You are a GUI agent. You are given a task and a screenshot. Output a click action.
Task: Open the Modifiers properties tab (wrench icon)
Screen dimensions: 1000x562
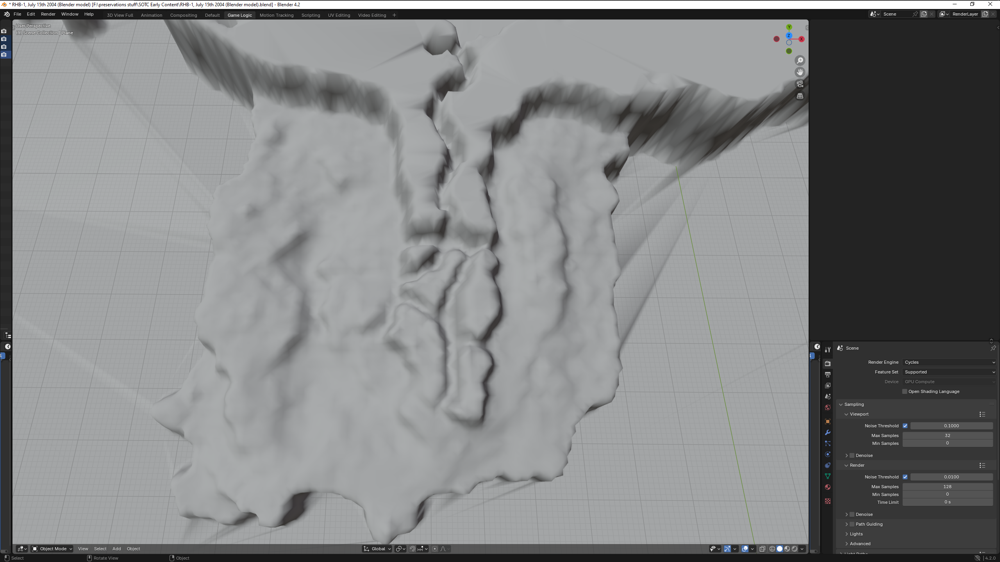(827, 432)
